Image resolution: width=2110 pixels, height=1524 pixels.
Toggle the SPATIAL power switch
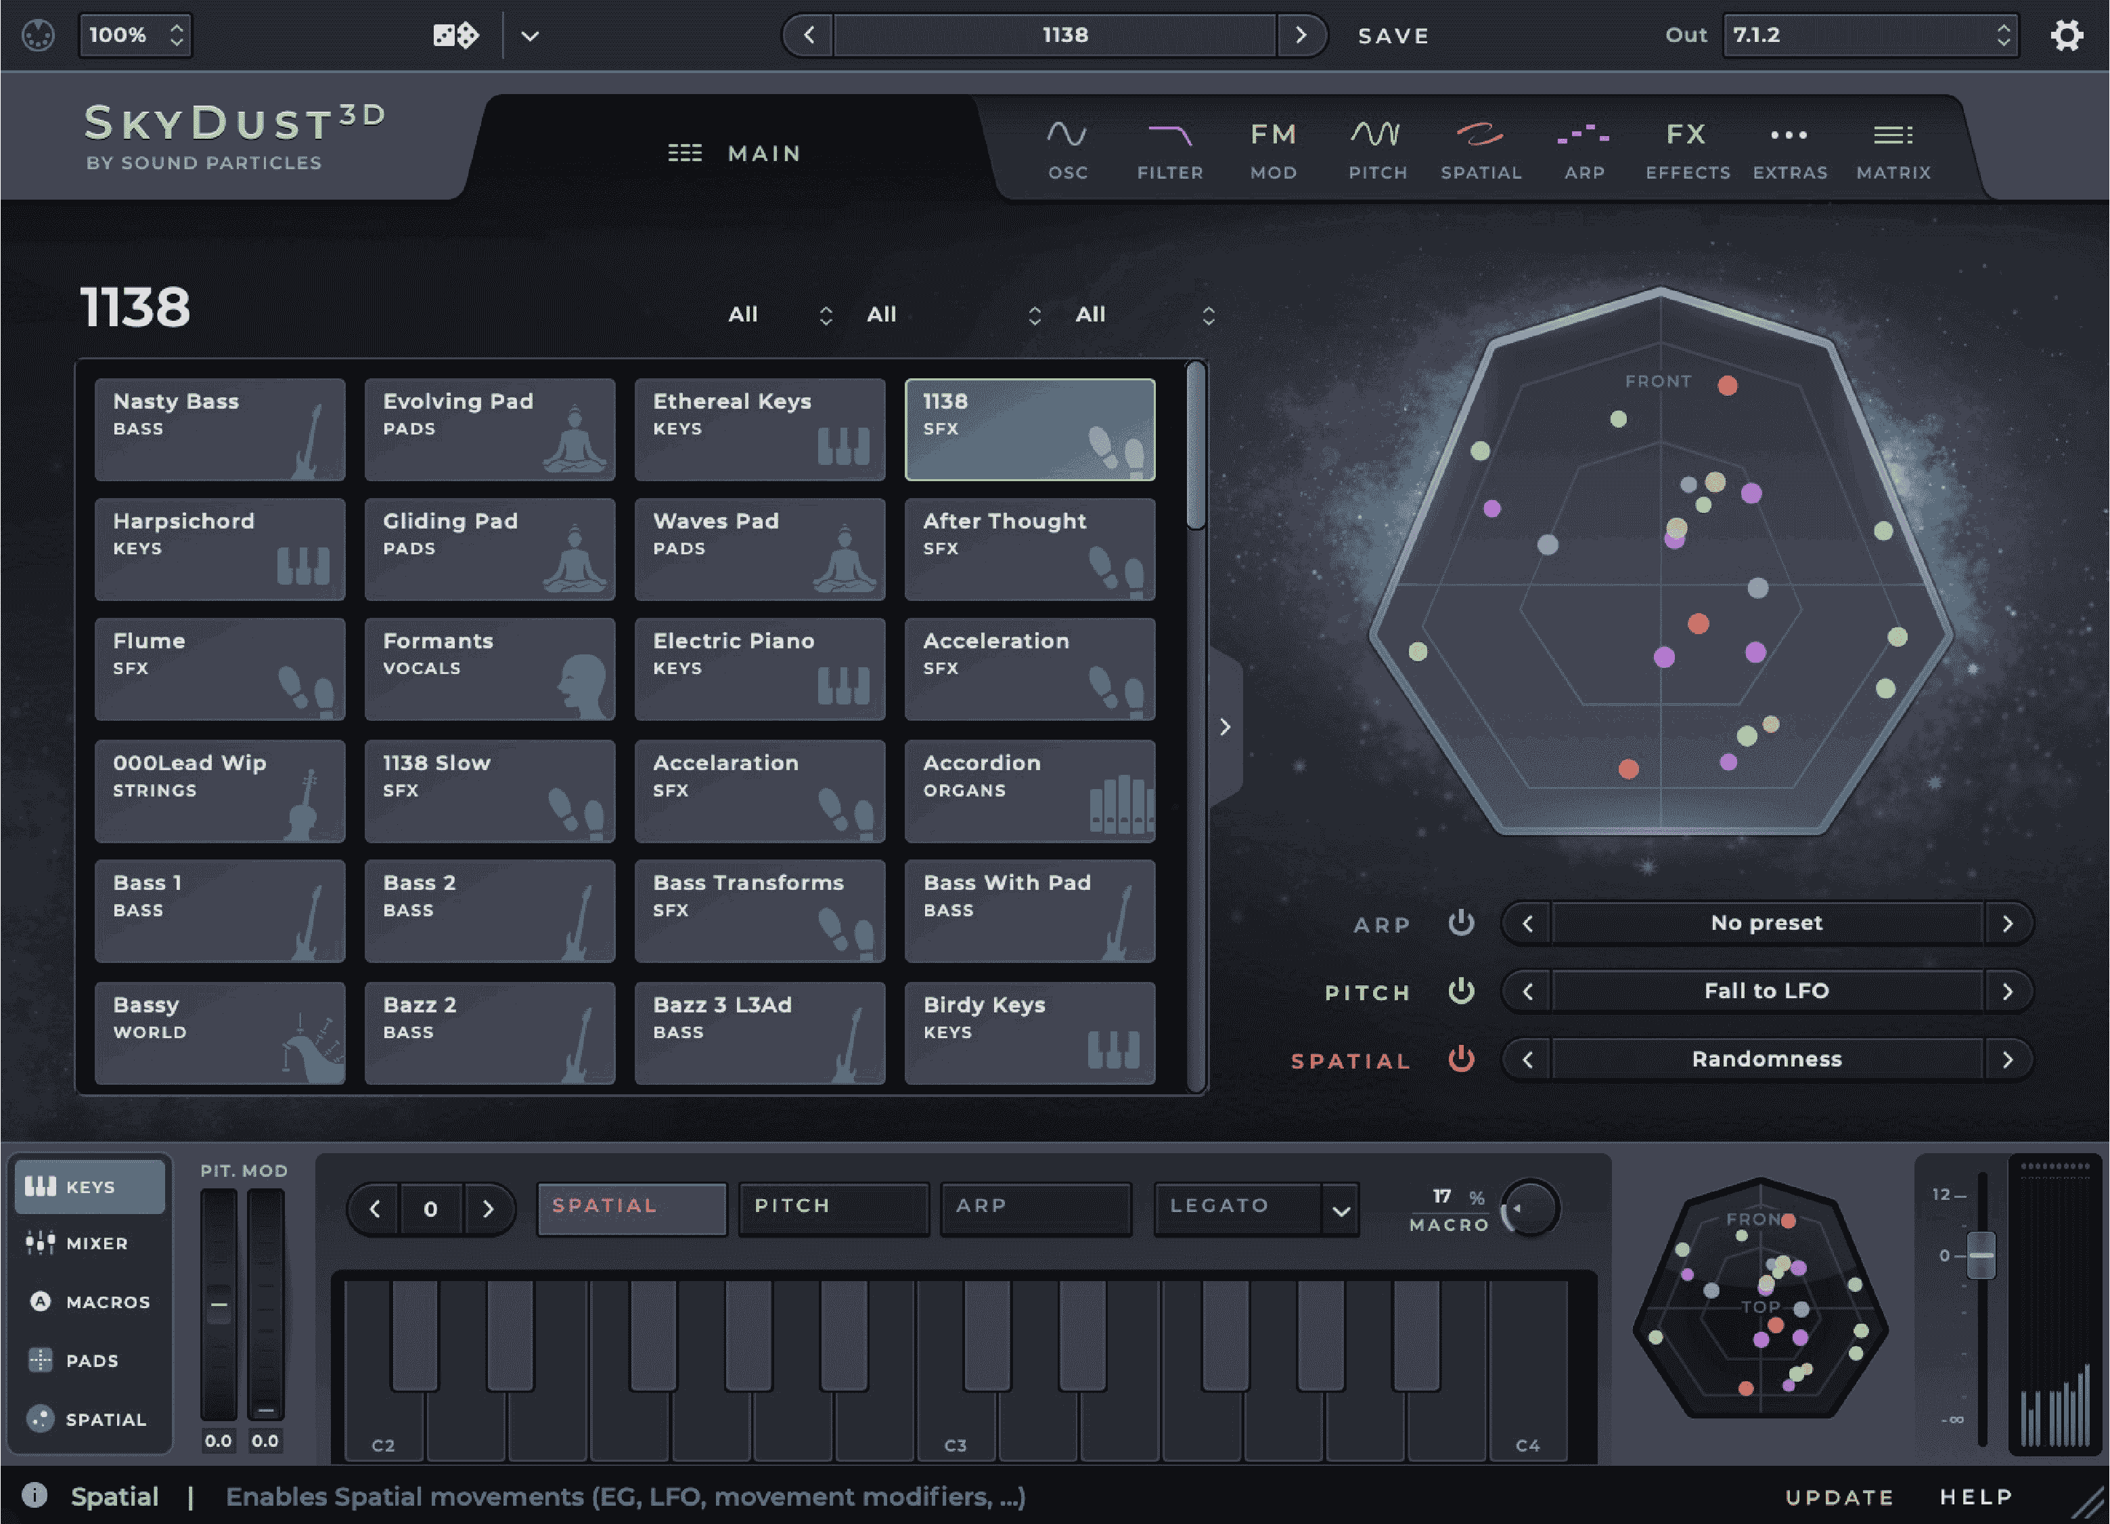pos(1460,1059)
